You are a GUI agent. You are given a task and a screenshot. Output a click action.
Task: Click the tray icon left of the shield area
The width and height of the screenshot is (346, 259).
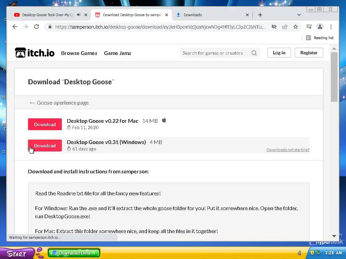[x=300, y=253]
